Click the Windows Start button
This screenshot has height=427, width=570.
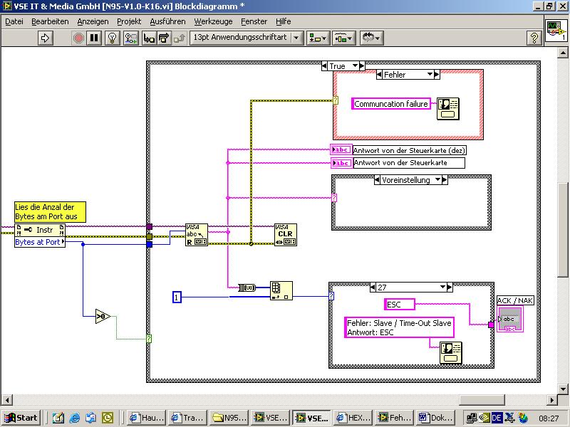coord(21,418)
